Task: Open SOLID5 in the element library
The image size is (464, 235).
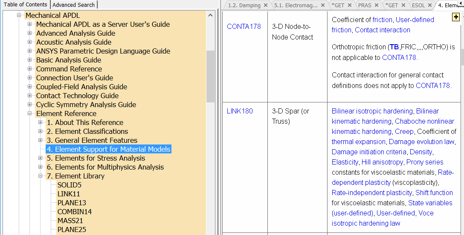Action: pos(69,185)
